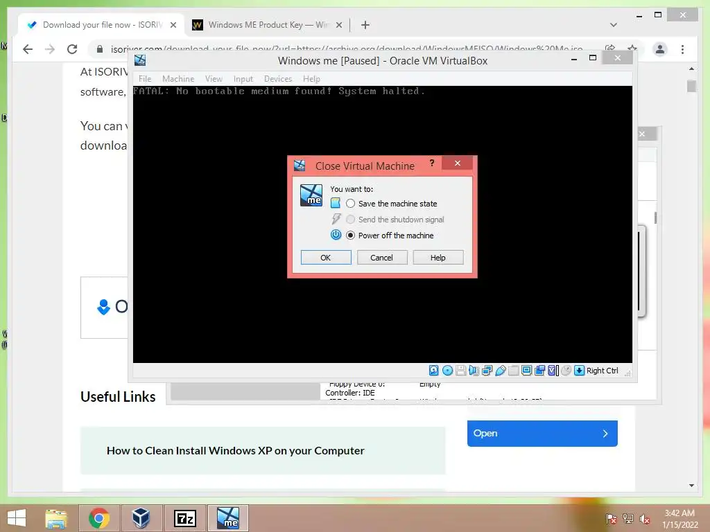Click the VirtualBox icon in VM title bar
710x532 pixels.
click(x=140, y=60)
